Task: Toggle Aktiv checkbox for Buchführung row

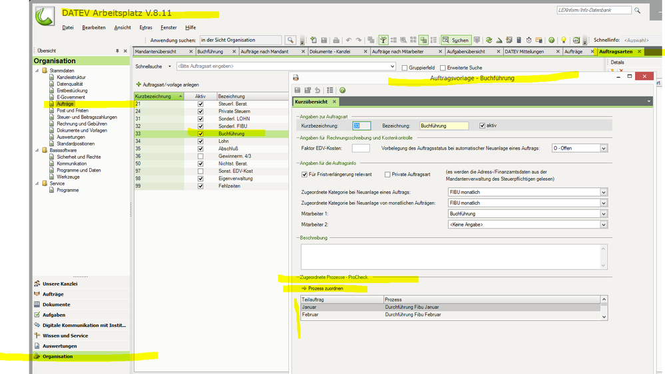Action: point(200,134)
